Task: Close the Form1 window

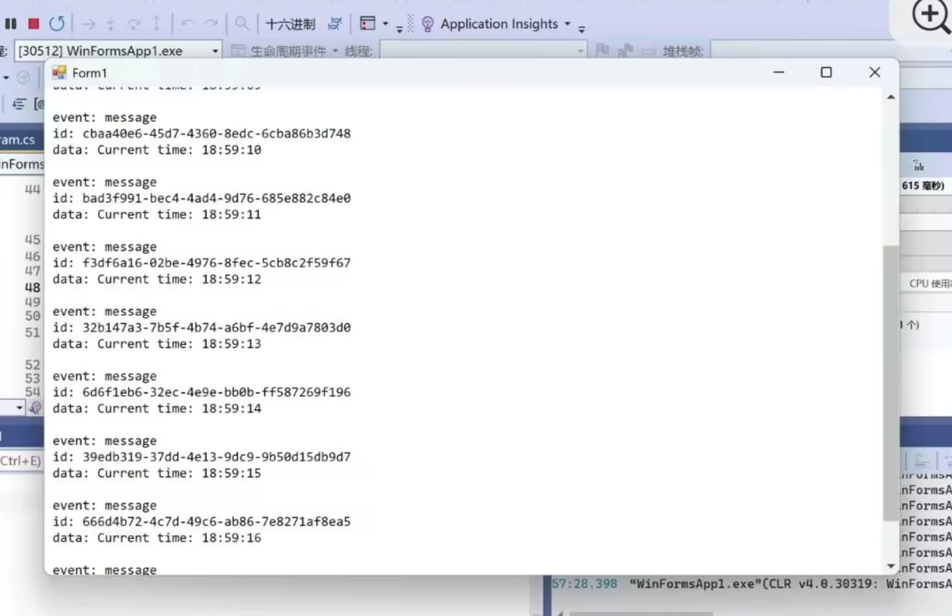Action: click(874, 72)
